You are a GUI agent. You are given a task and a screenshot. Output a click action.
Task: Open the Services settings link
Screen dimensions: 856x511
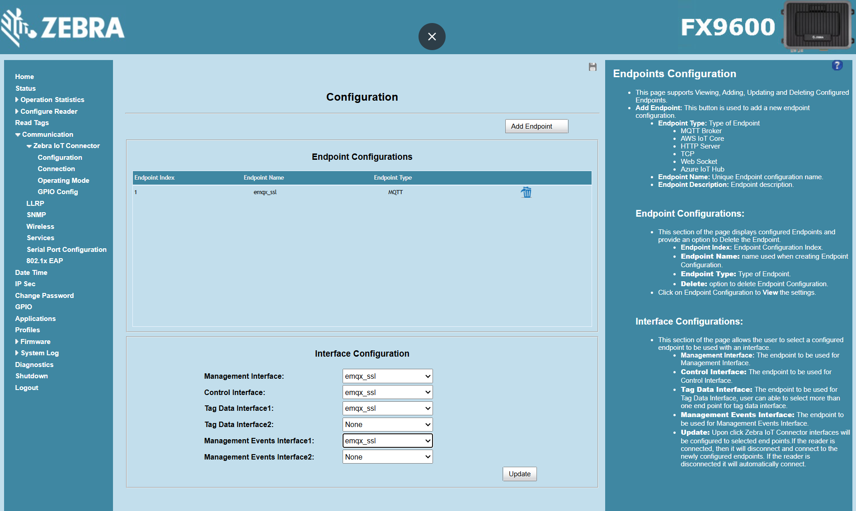tap(40, 238)
